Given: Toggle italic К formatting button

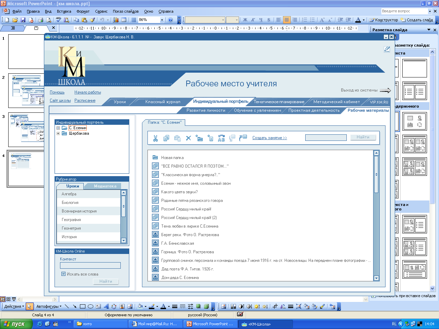Looking at the screenshot, I should pyautogui.click(x=253, y=20).
